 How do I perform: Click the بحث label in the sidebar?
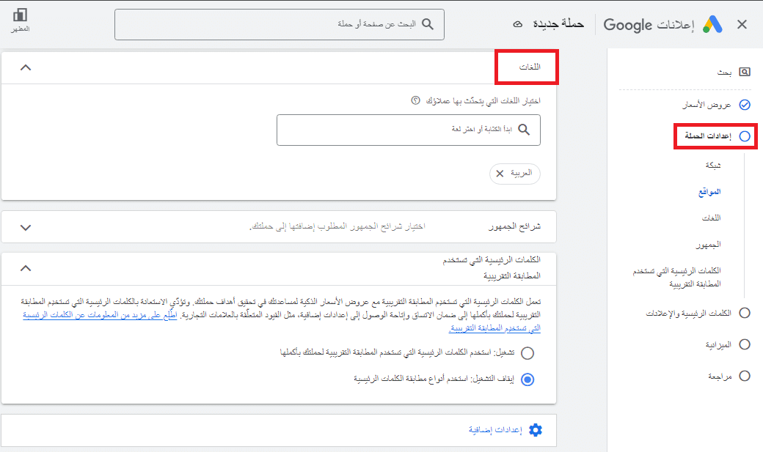tap(725, 73)
